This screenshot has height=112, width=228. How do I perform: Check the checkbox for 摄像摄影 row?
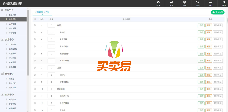35,54
